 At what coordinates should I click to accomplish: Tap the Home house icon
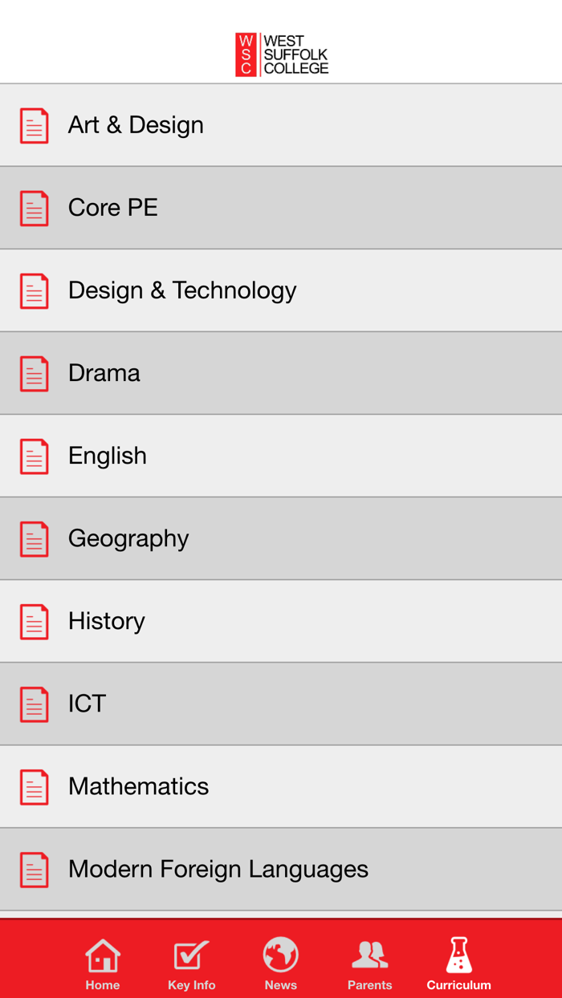pos(103,955)
